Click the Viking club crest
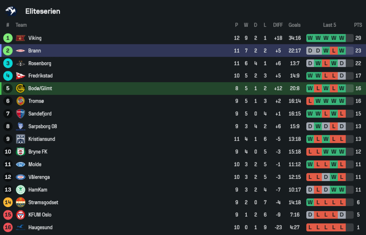 (20, 38)
